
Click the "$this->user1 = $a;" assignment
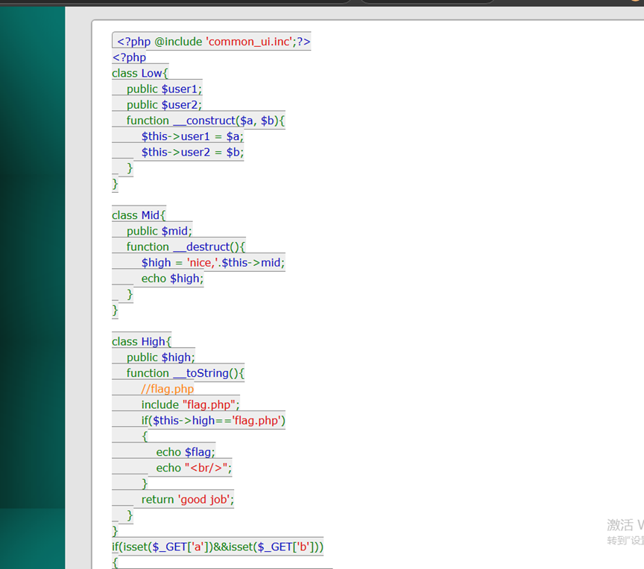tap(192, 136)
